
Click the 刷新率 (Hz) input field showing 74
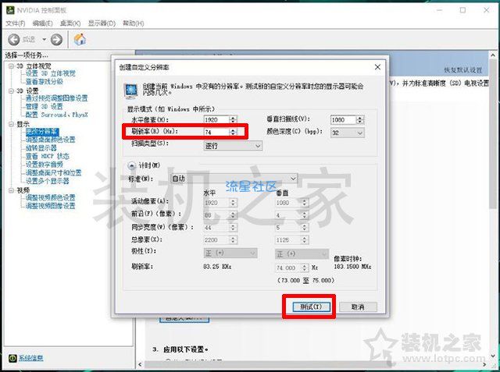216,132
